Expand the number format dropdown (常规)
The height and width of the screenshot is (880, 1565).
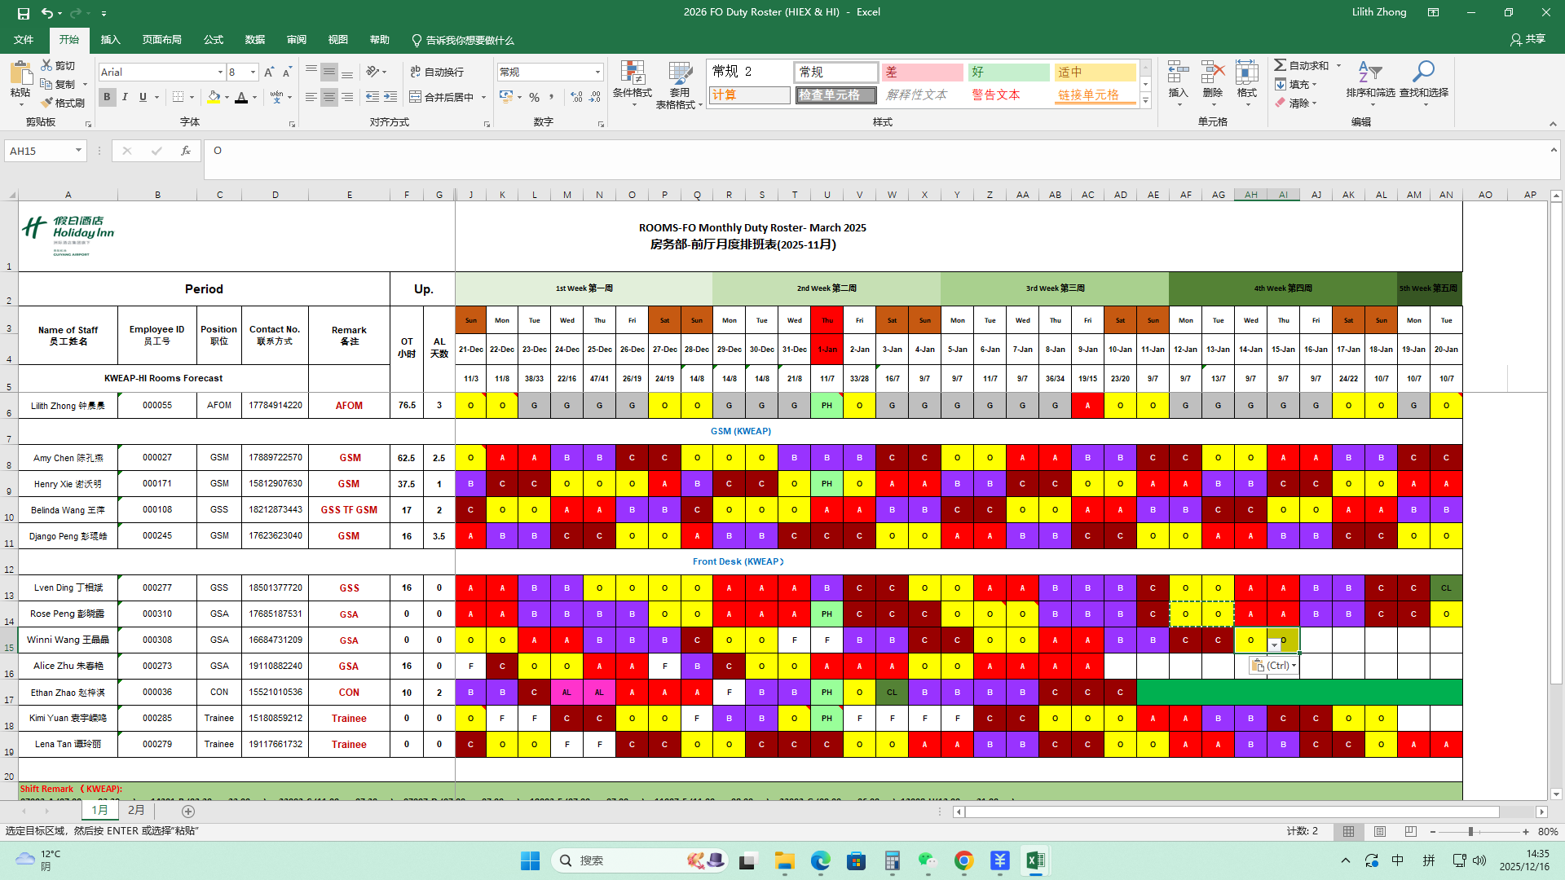coord(597,73)
